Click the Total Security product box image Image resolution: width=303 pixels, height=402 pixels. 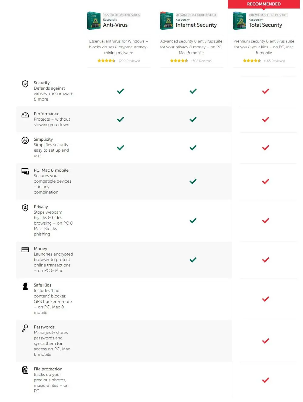(x=240, y=21)
